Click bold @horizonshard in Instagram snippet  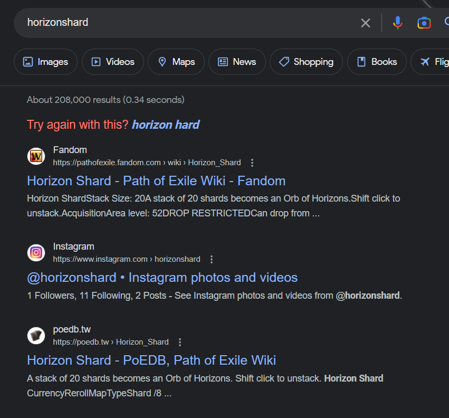(x=368, y=296)
